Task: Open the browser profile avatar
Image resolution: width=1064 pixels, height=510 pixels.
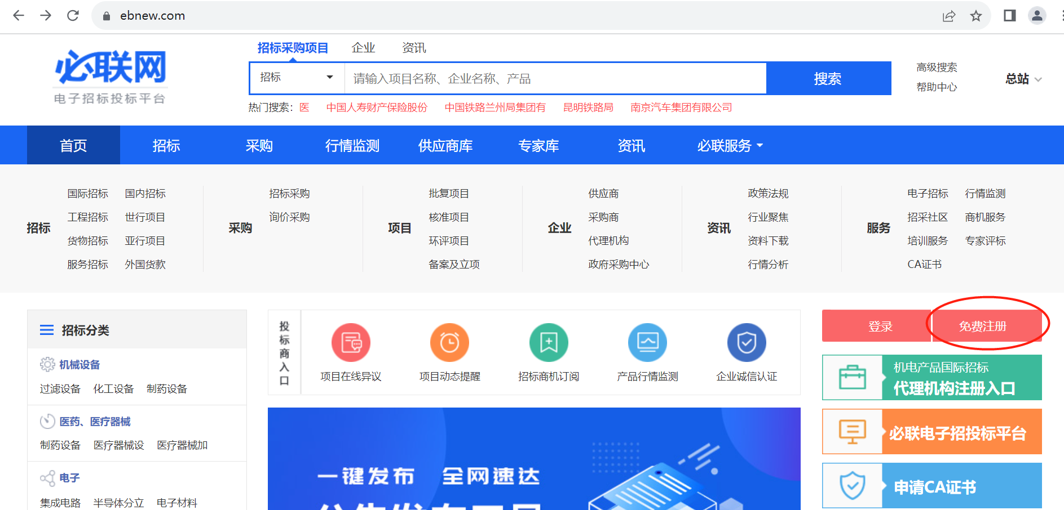Action: coord(1037,16)
